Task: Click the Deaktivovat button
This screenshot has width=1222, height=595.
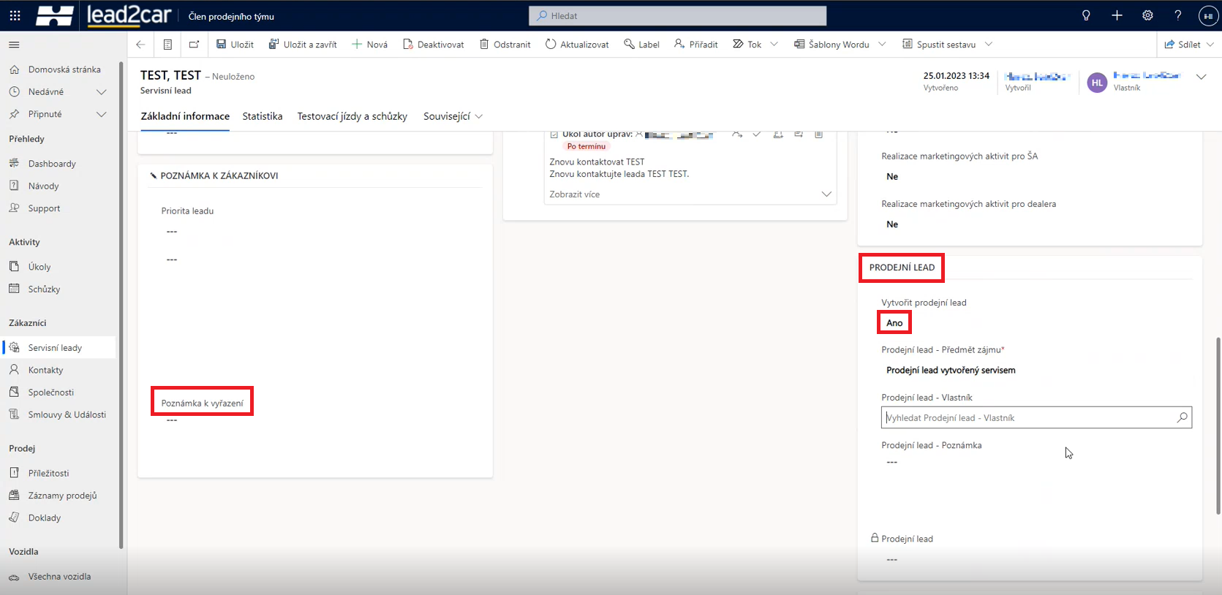Action: (x=434, y=45)
